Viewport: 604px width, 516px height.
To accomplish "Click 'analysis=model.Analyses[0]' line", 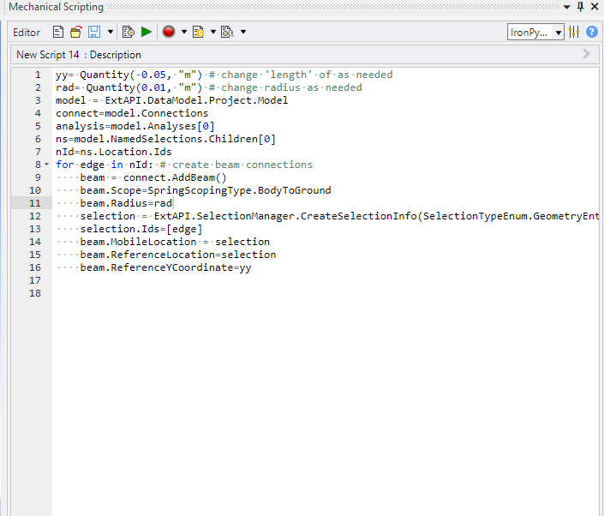I will point(135,126).
